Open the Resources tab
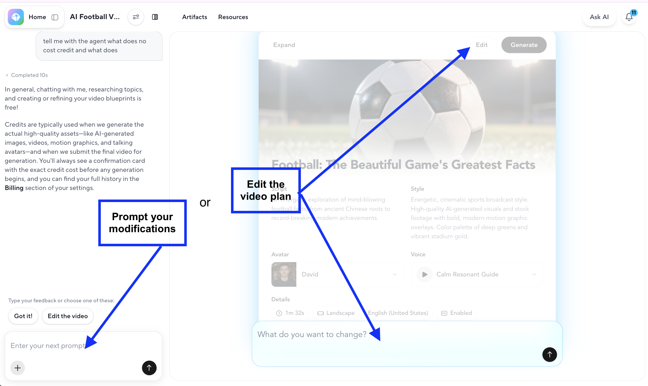Screen dimensions: 648x386 pyautogui.click(x=233, y=17)
